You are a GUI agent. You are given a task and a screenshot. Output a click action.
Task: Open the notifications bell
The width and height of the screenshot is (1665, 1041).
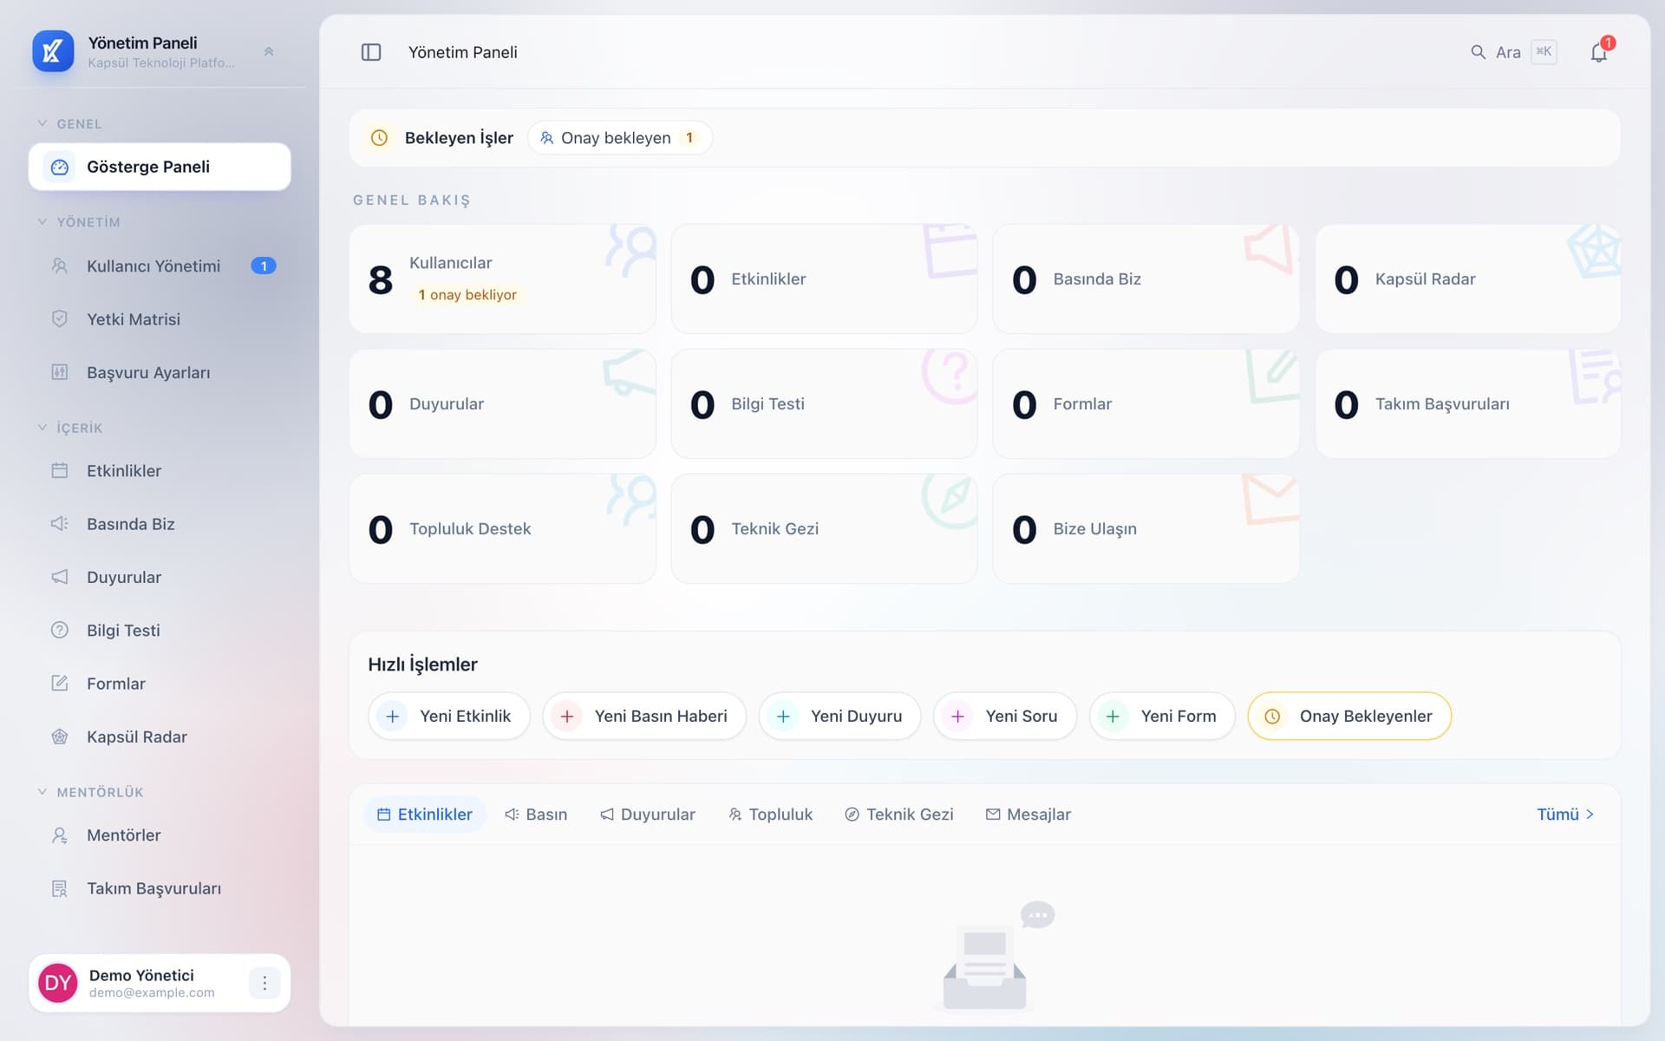tap(1599, 52)
